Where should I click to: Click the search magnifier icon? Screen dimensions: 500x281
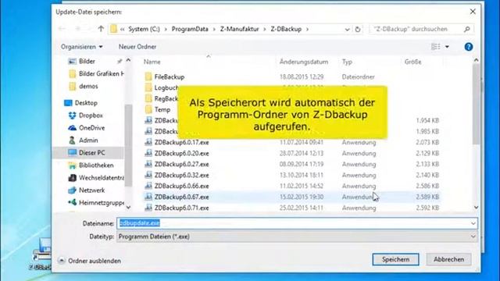pos(467,29)
